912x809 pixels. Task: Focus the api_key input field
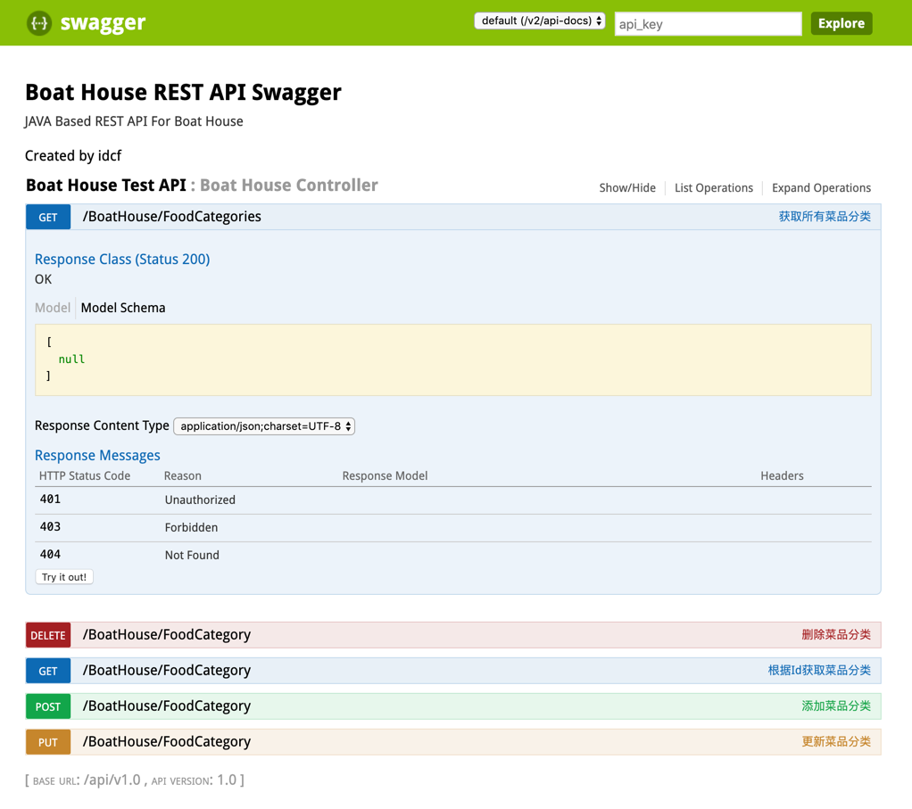[708, 24]
